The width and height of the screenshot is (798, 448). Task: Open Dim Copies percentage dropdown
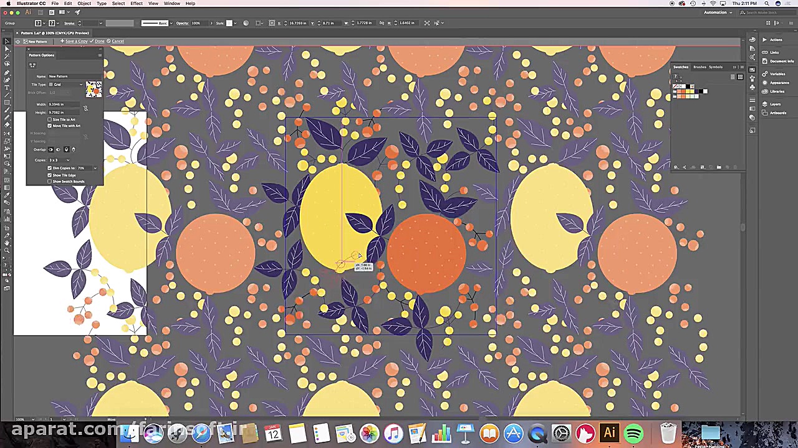pos(95,168)
